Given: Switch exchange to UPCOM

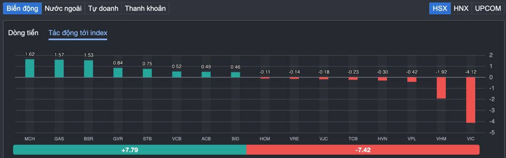Looking at the screenshot, I should click(x=487, y=8).
